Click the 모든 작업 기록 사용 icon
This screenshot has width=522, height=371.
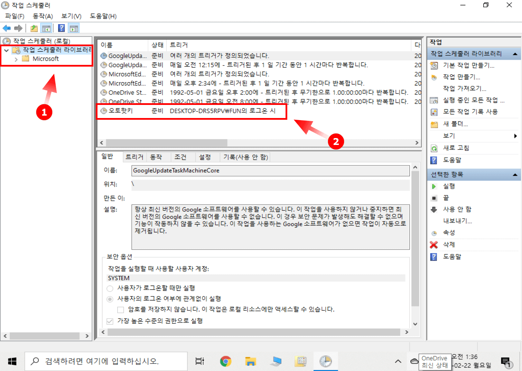coord(434,112)
